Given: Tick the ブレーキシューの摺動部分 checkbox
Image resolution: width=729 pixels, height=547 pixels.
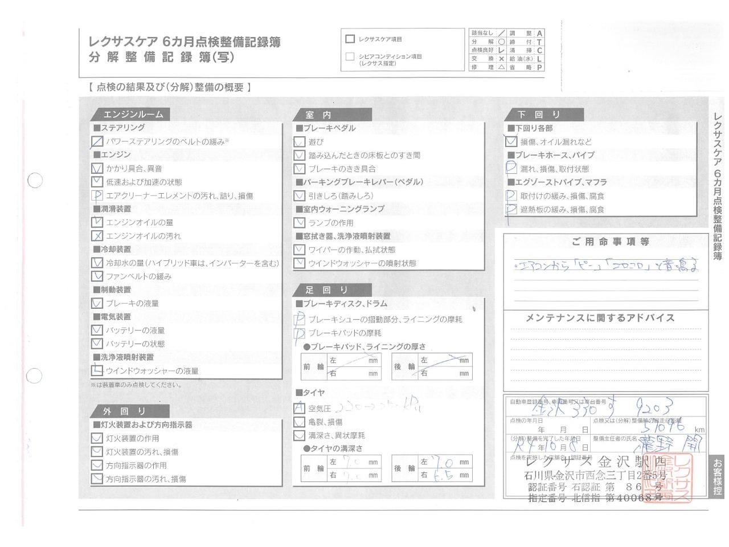Looking at the screenshot, I should pyautogui.click(x=300, y=320).
